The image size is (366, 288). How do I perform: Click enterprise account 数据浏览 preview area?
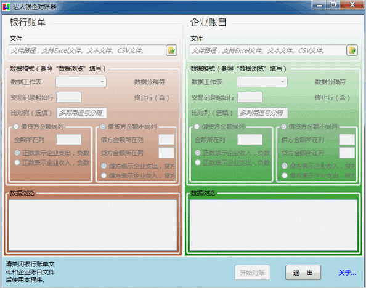point(274,225)
